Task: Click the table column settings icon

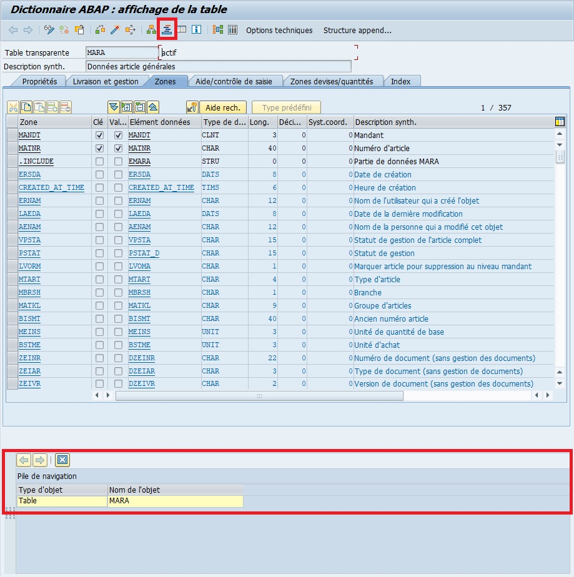Action: tap(560, 122)
